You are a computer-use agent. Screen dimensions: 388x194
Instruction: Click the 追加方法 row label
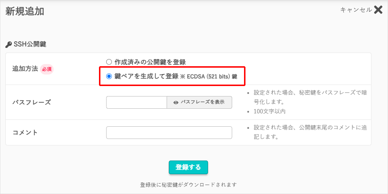tap(25, 69)
